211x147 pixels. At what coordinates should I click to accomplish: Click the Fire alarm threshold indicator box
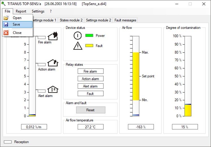(x=42, y=38)
